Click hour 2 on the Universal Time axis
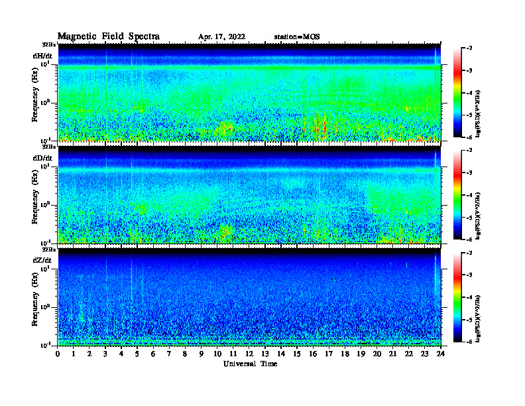The height and width of the screenshot is (406, 525). pos(89,354)
